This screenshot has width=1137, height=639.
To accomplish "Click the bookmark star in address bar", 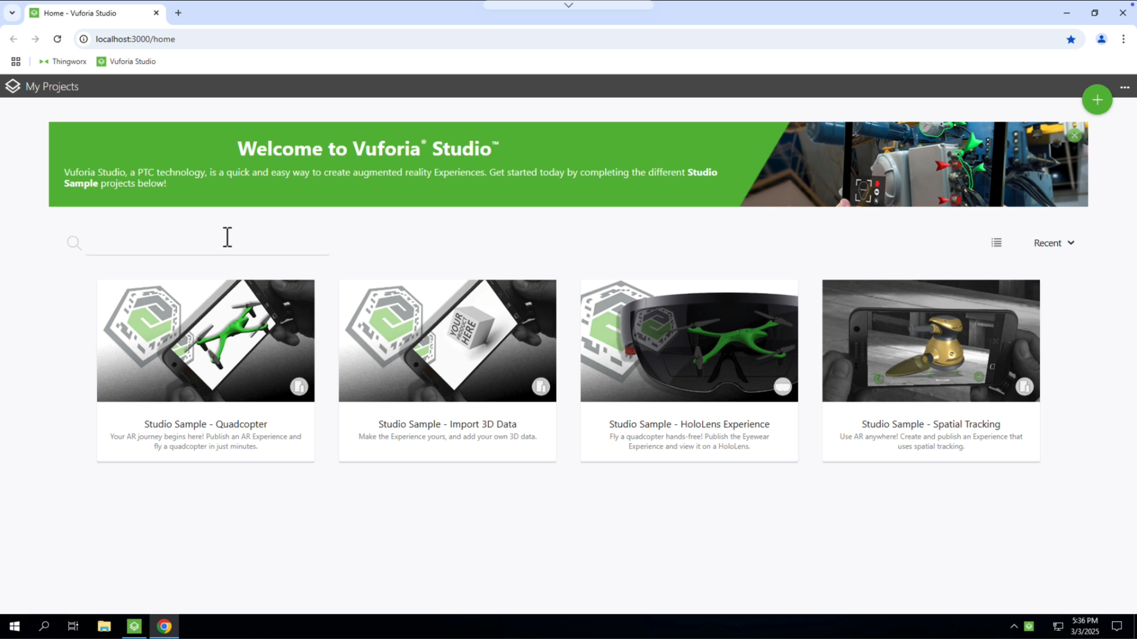I will tap(1071, 39).
